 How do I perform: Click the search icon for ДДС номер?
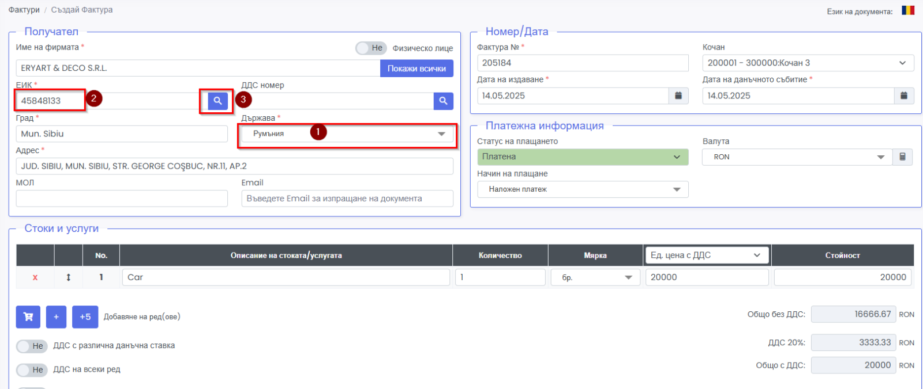[443, 101]
